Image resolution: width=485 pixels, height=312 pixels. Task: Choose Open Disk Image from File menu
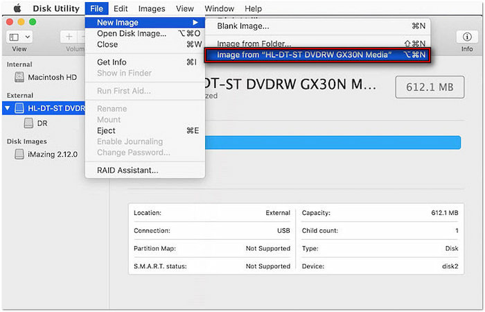(132, 33)
